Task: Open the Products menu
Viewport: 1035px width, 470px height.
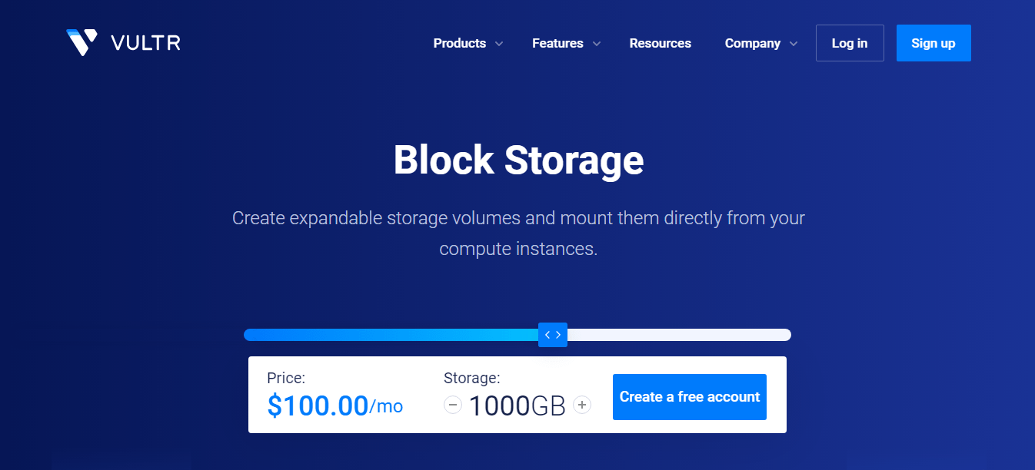Action: point(459,44)
